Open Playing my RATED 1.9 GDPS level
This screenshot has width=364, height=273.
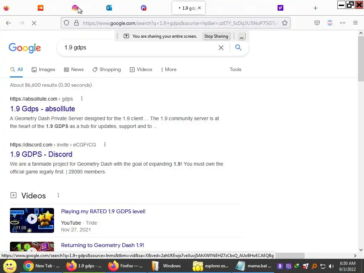point(103,211)
